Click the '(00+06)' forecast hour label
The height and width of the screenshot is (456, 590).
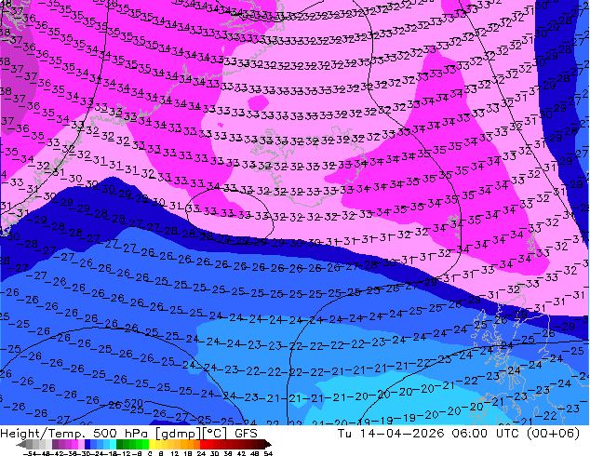coord(553,434)
